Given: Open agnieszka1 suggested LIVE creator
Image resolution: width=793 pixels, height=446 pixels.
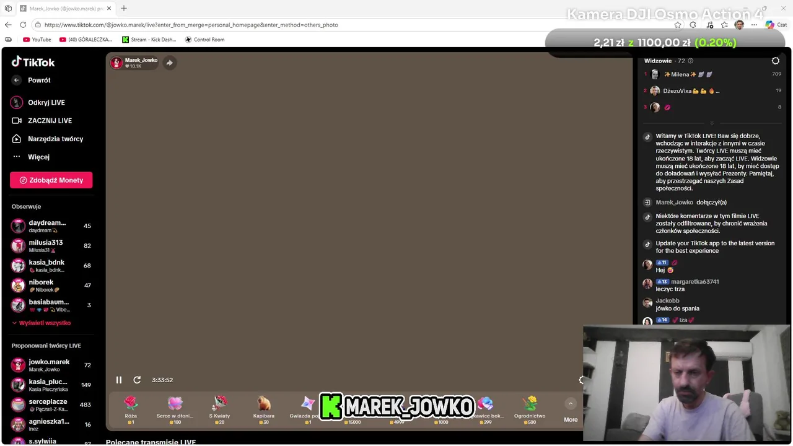Looking at the screenshot, I should [51, 425].
